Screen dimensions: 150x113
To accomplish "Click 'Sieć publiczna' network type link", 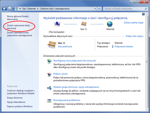I will 65,47.
